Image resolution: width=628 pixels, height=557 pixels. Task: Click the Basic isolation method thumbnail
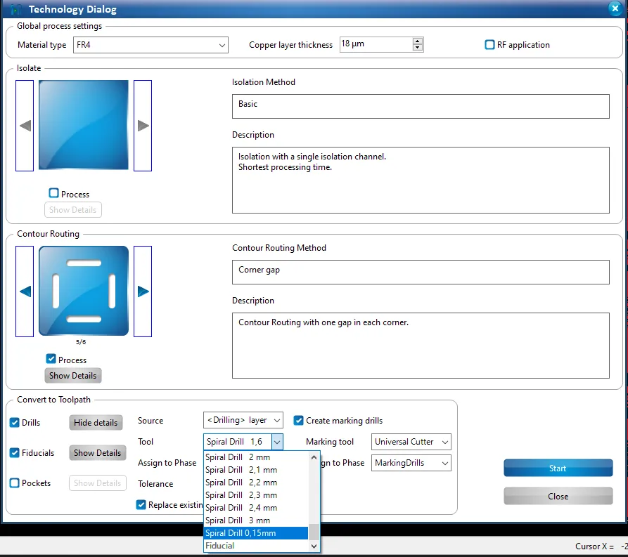83,125
